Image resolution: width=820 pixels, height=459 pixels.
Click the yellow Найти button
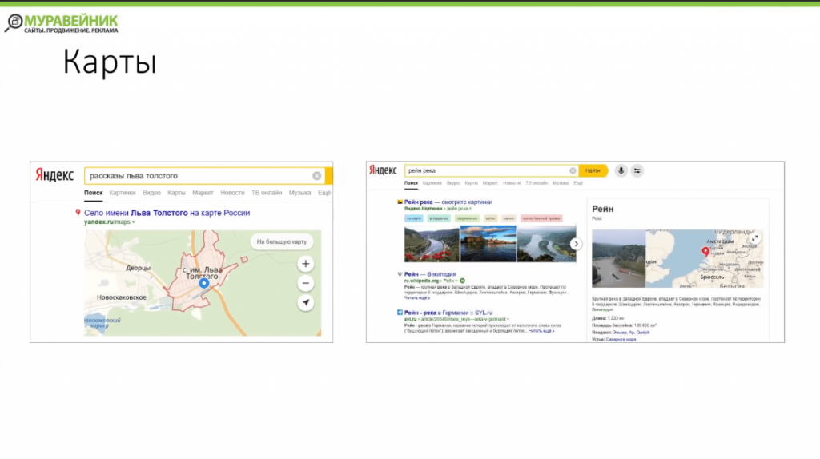[x=593, y=171]
